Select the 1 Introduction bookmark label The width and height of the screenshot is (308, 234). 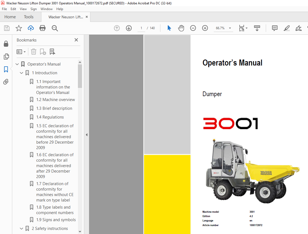45,73
